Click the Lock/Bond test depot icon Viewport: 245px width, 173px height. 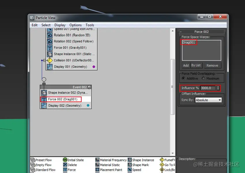pos(162,170)
